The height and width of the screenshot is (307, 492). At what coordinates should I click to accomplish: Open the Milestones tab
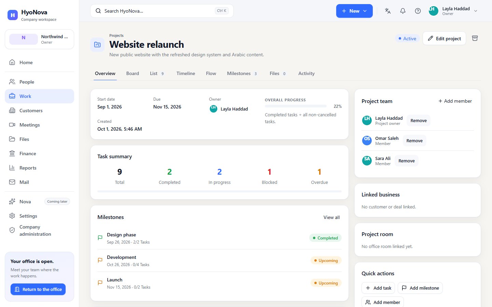pyautogui.click(x=242, y=73)
